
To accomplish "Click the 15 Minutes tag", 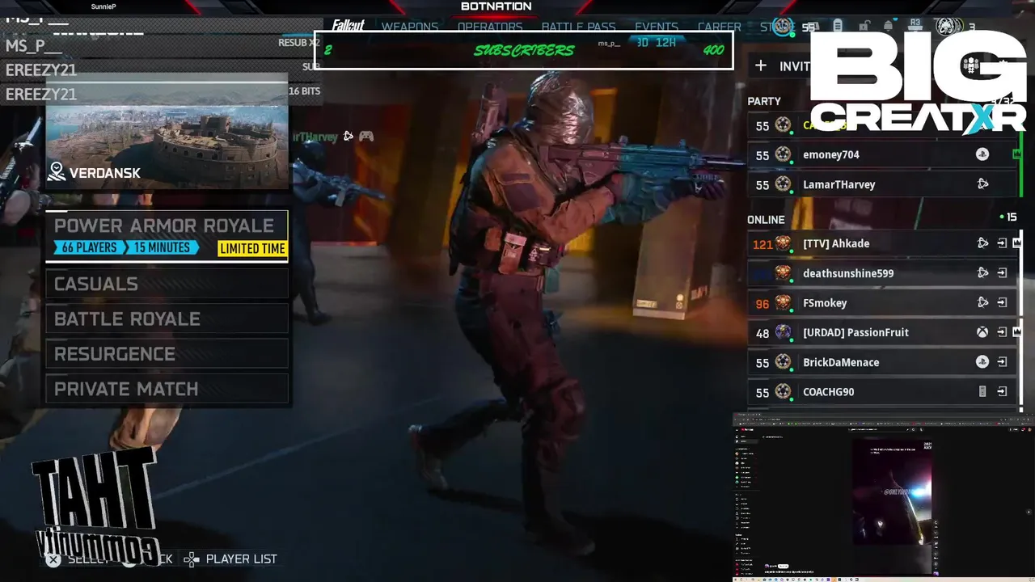I will coord(163,247).
